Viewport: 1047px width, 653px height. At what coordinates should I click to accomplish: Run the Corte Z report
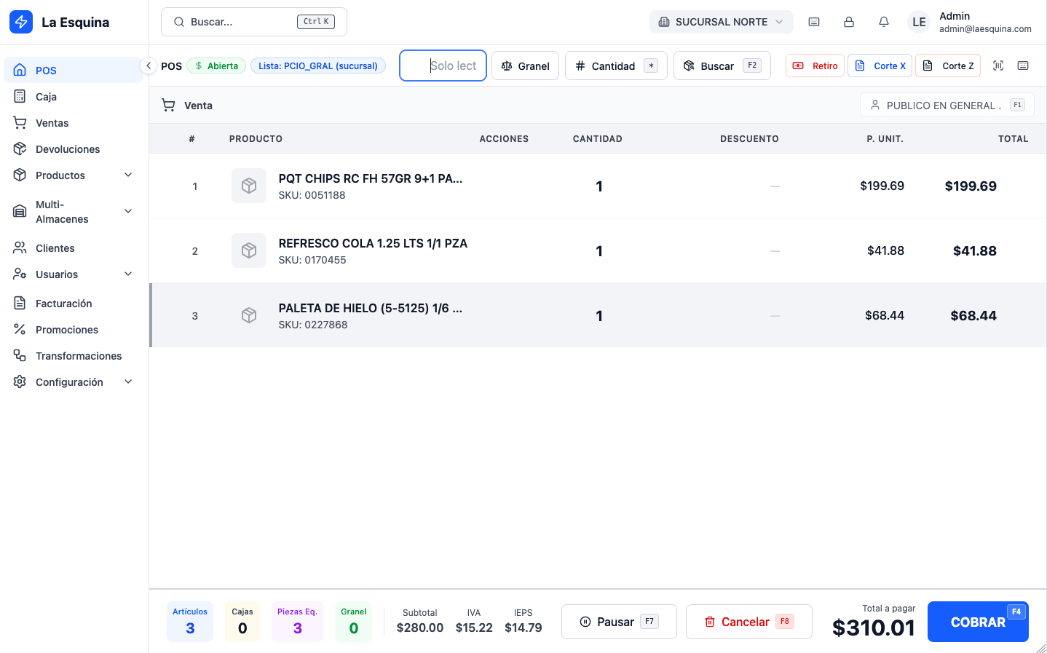point(948,66)
